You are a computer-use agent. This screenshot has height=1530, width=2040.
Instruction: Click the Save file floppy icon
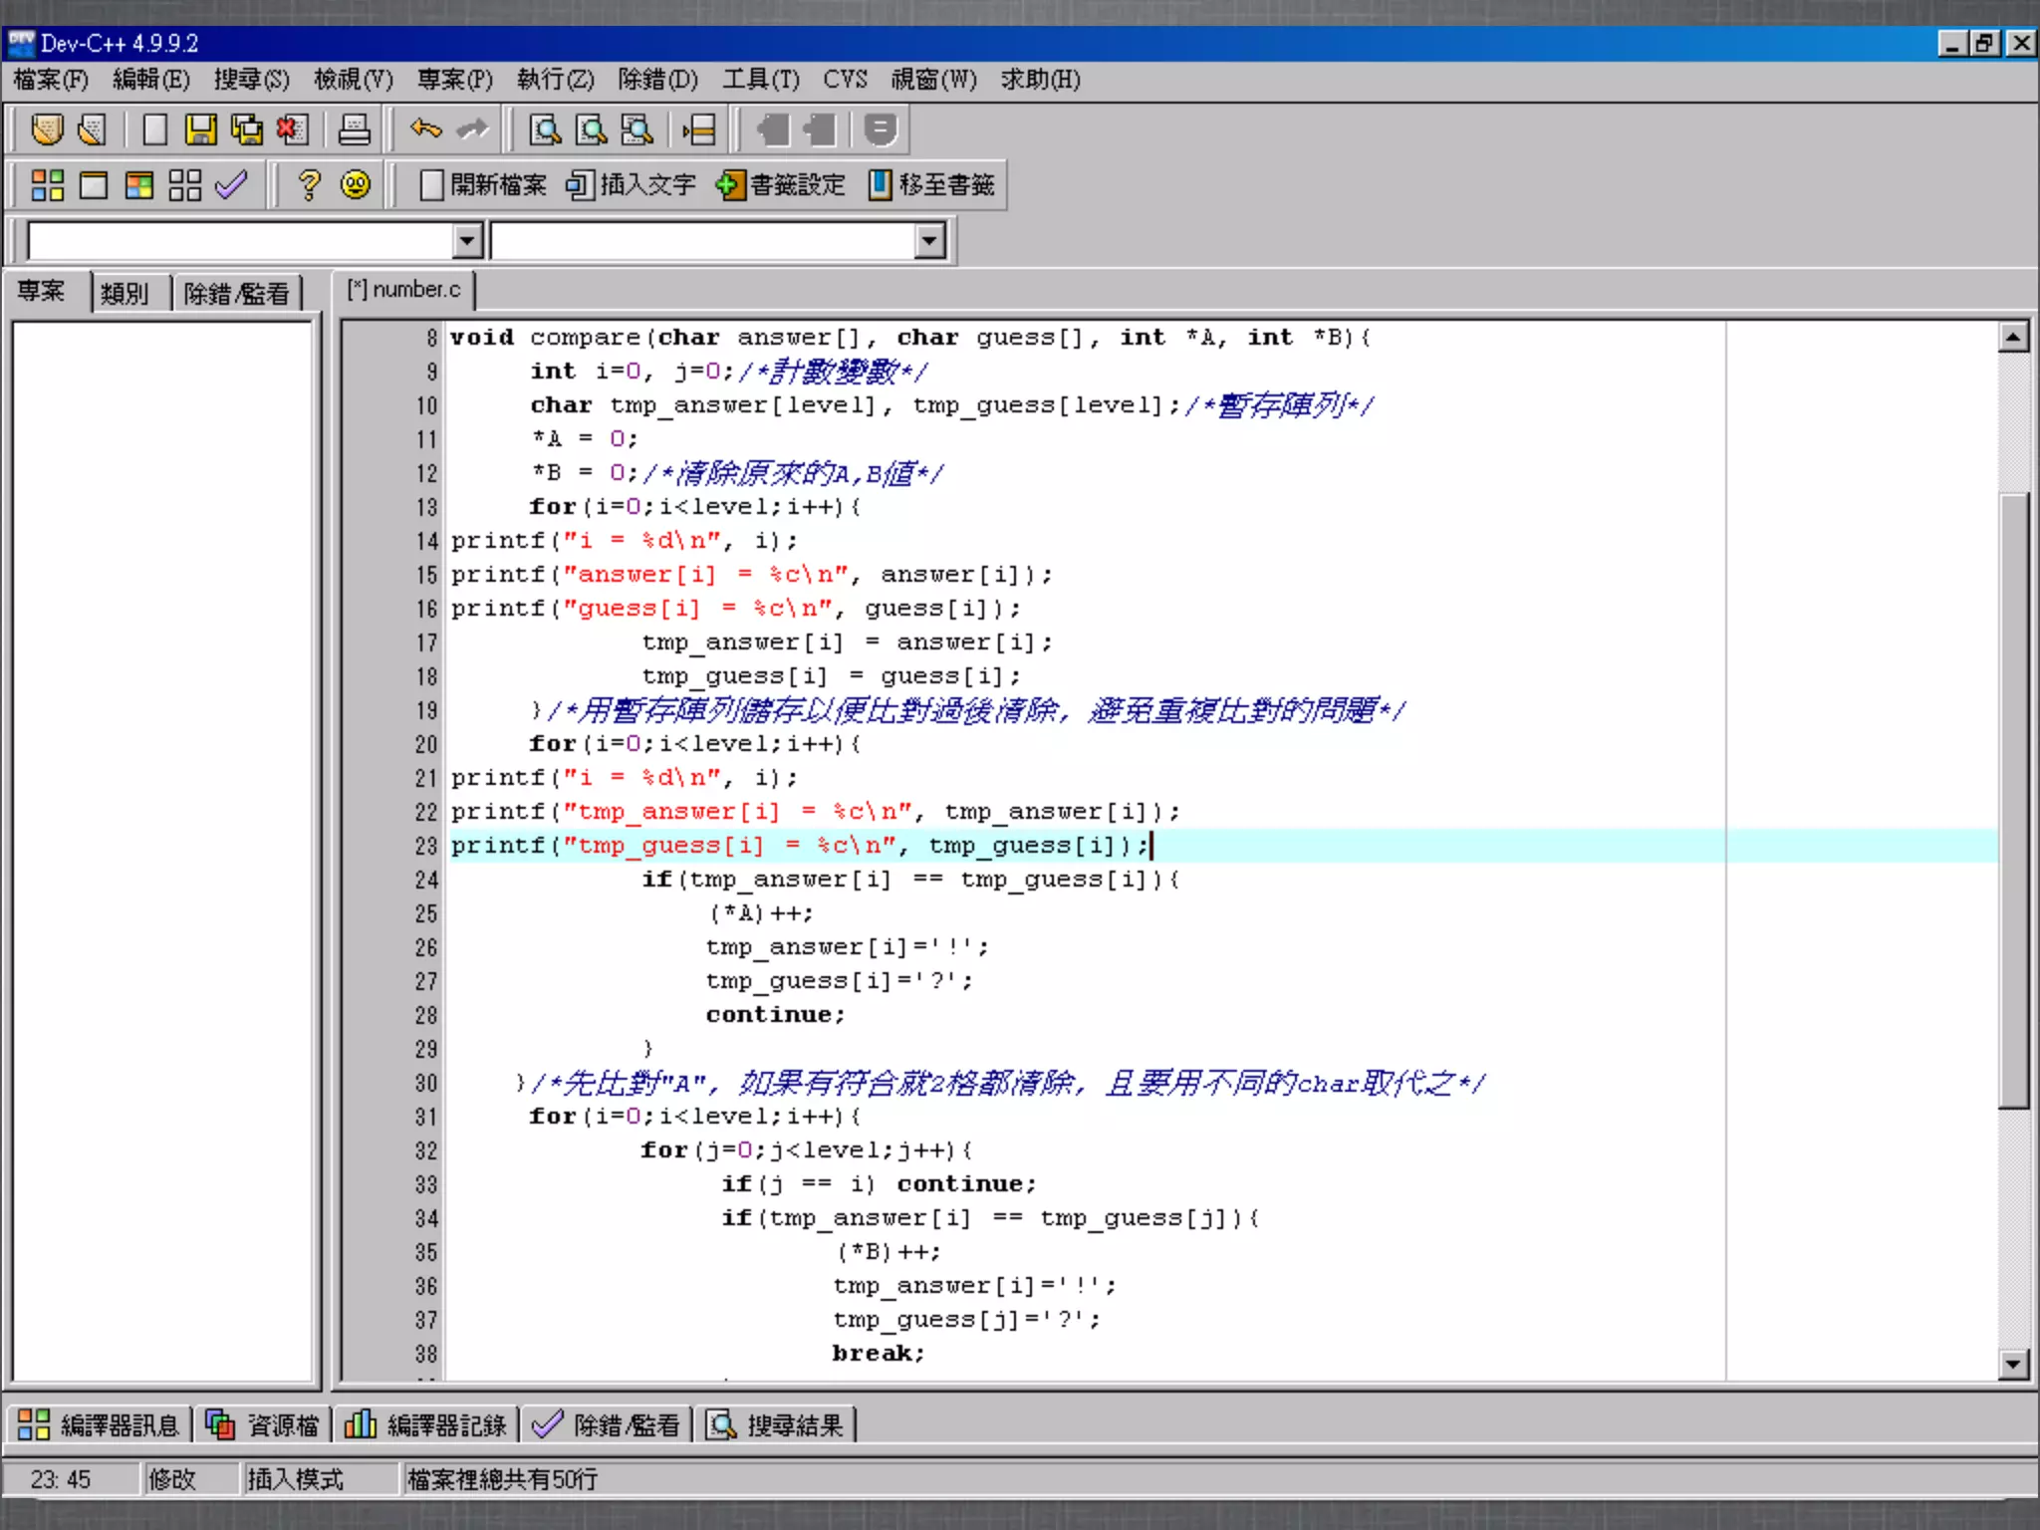[200, 129]
